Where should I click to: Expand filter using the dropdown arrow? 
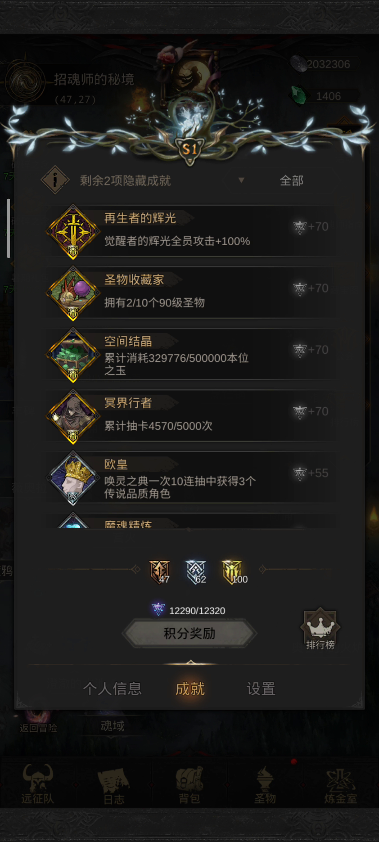(x=241, y=180)
